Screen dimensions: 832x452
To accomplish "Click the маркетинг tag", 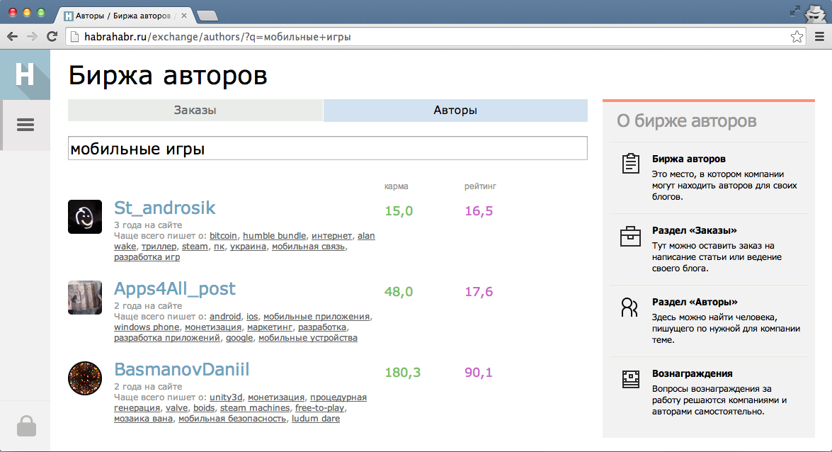I will (270, 327).
